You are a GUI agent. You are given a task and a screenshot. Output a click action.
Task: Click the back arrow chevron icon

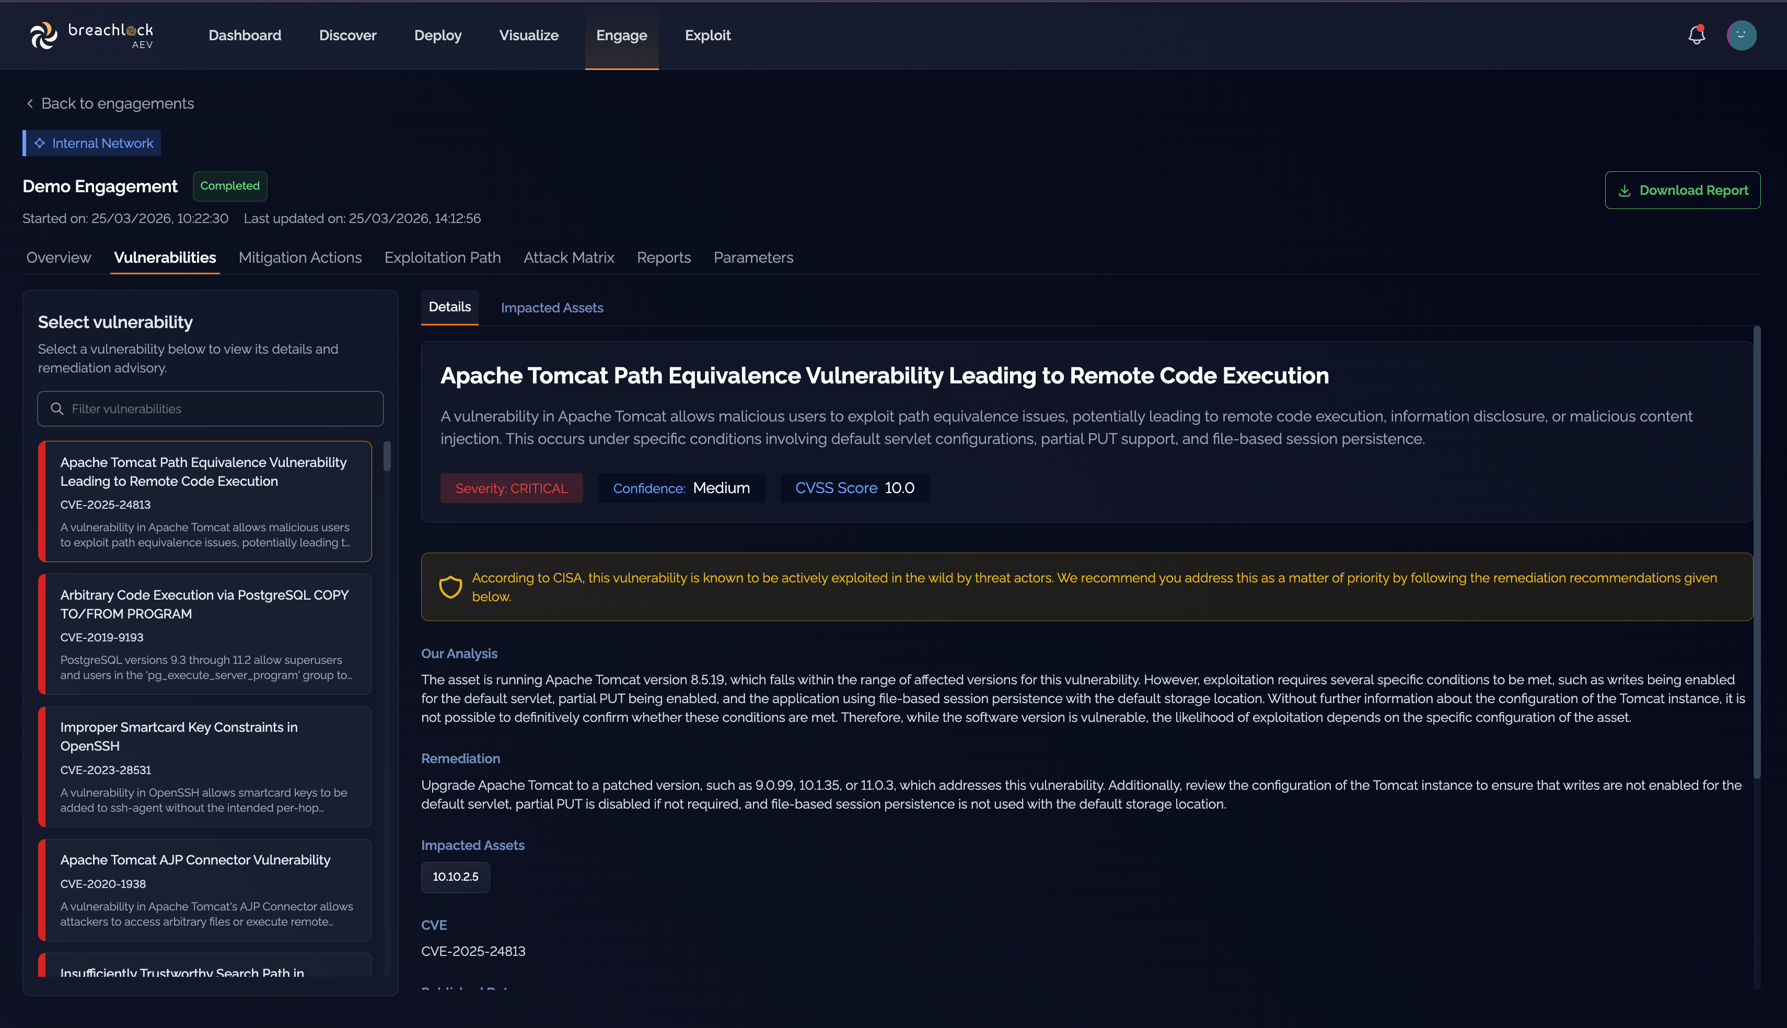pos(30,104)
